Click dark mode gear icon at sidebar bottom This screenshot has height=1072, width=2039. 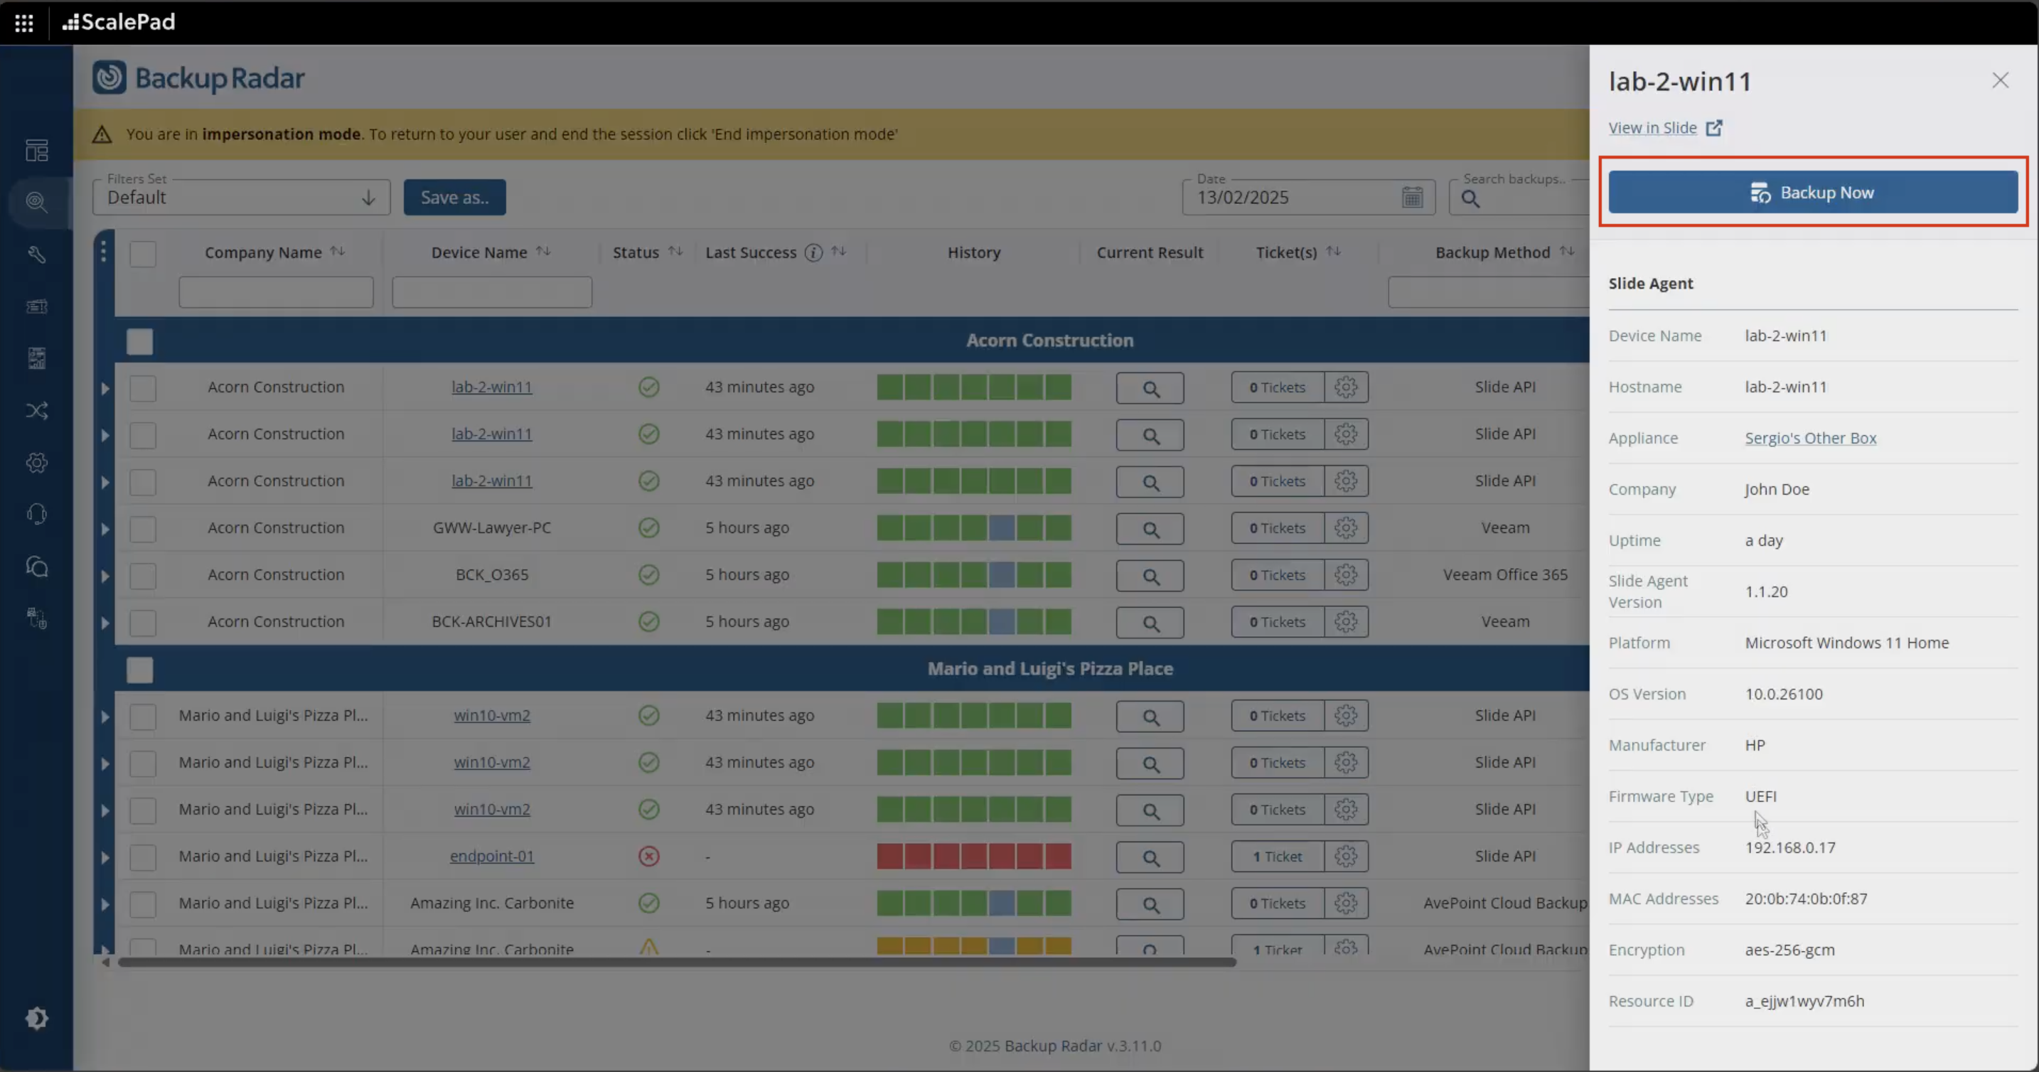[x=36, y=1018]
